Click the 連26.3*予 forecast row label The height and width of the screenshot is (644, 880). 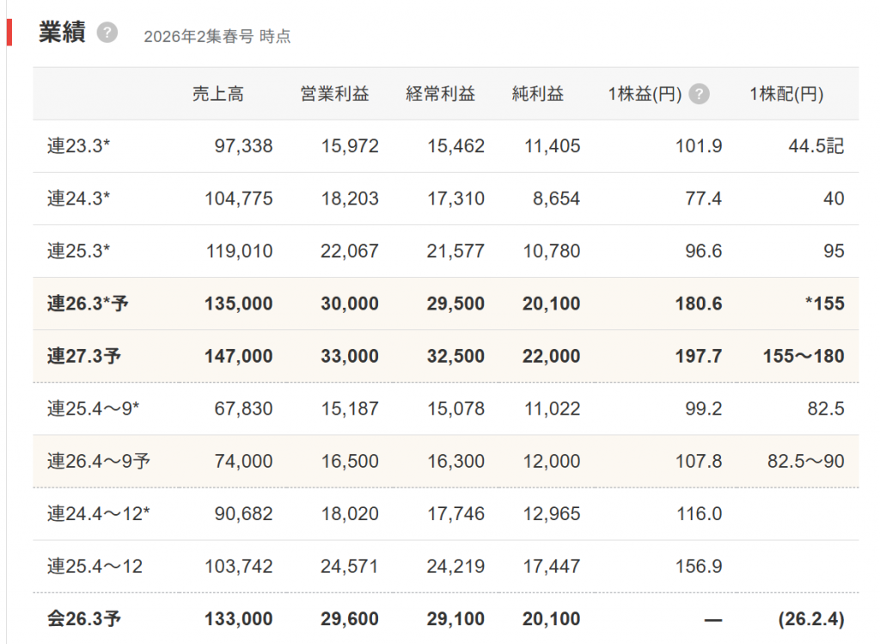[88, 304]
